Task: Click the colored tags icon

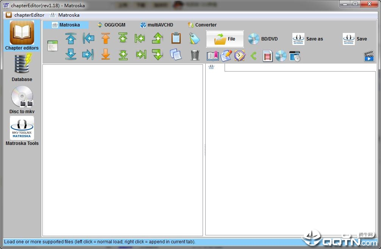Action: point(194,38)
